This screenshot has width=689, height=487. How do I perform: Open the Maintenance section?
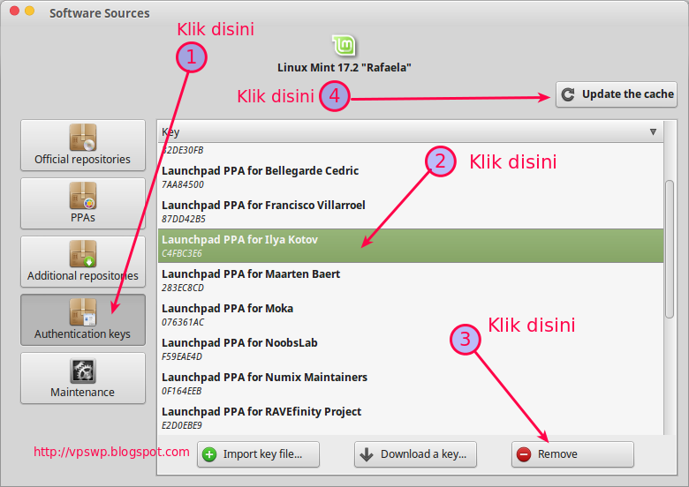(83, 378)
